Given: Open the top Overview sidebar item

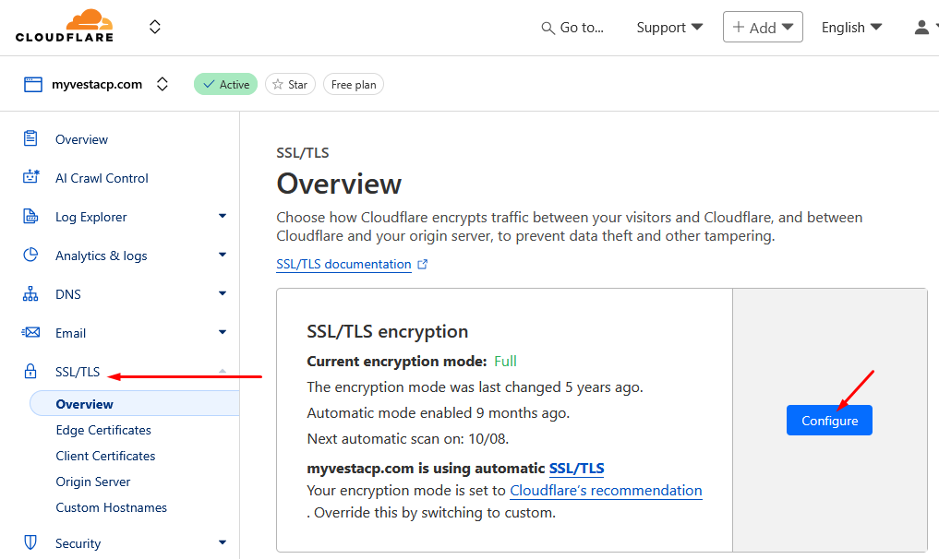Looking at the screenshot, I should tap(81, 139).
